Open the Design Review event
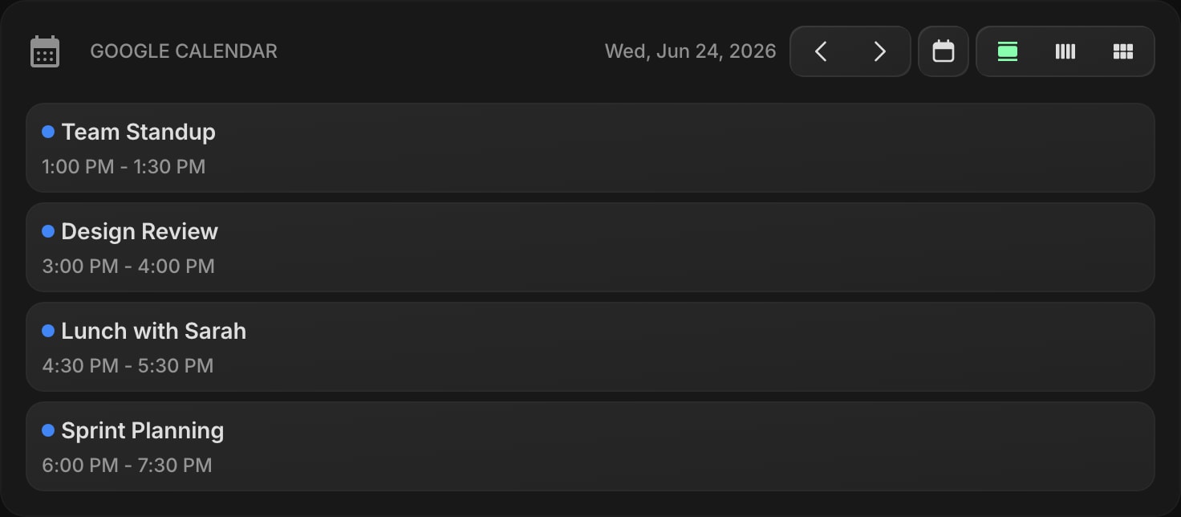Screen dimensions: 1181x517 tap(590, 247)
